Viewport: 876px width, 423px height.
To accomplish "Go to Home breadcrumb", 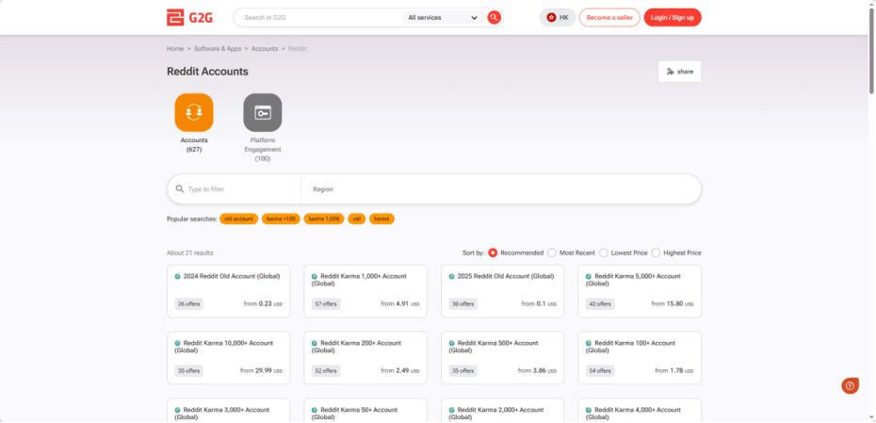I will click(175, 49).
